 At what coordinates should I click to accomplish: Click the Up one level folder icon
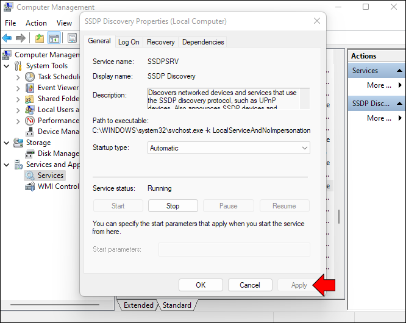[x=40, y=38]
